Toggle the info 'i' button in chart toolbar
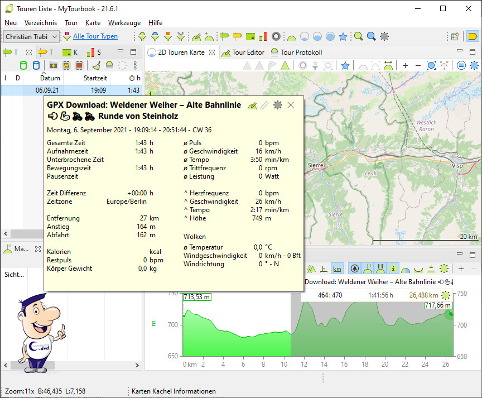The width and height of the screenshot is (482, 398). point(393,269)
